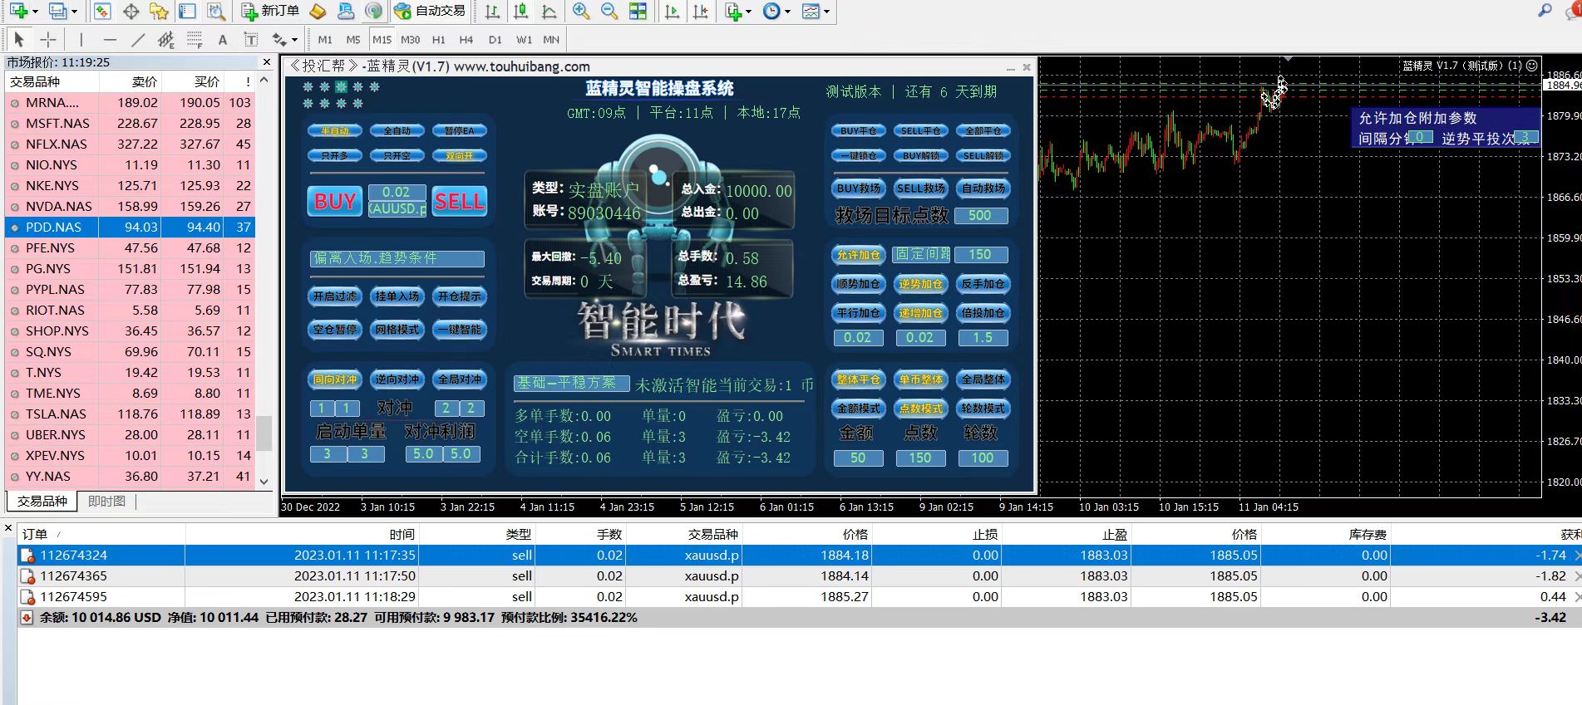Toggle the 自动交易 auto trading button
Viewport: 1582px width, 705px height.
430,11
